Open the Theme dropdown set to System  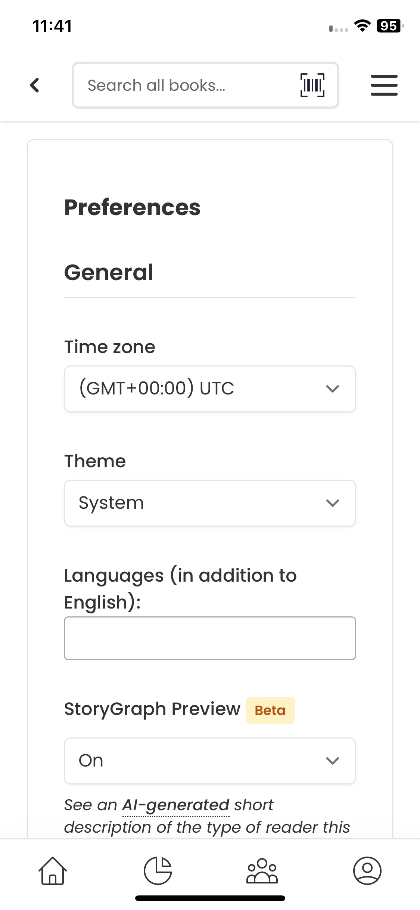coord(210,503)
